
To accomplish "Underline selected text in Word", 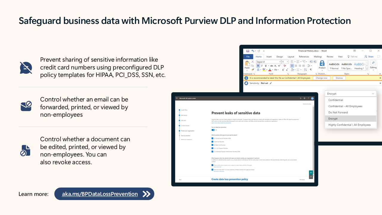I will [265, 66].
